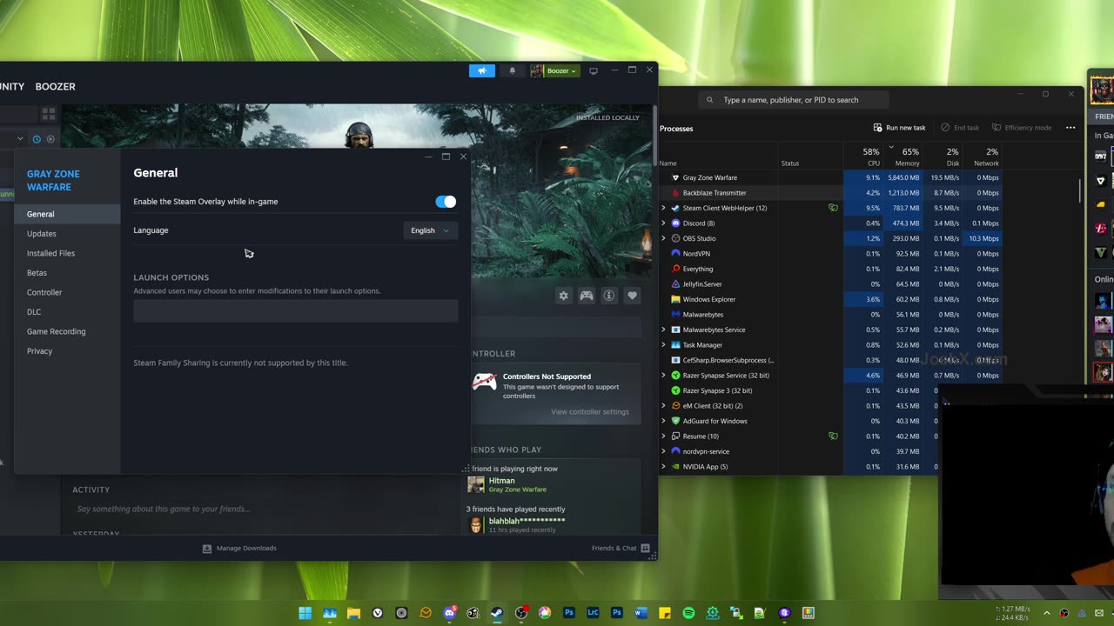The width and height of the screenshot is (1114, 626).
Task: Expand Malwarebytes Service process group
Action: [663, 330]
